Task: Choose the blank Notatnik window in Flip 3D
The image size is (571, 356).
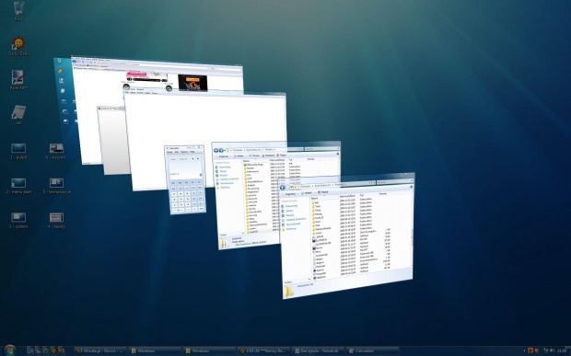Action: pyautogui.click(x=205, y=140)
